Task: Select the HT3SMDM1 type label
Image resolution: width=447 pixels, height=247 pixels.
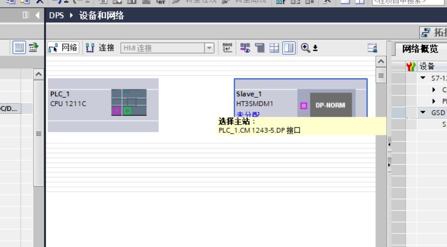Action: point(255,104)
